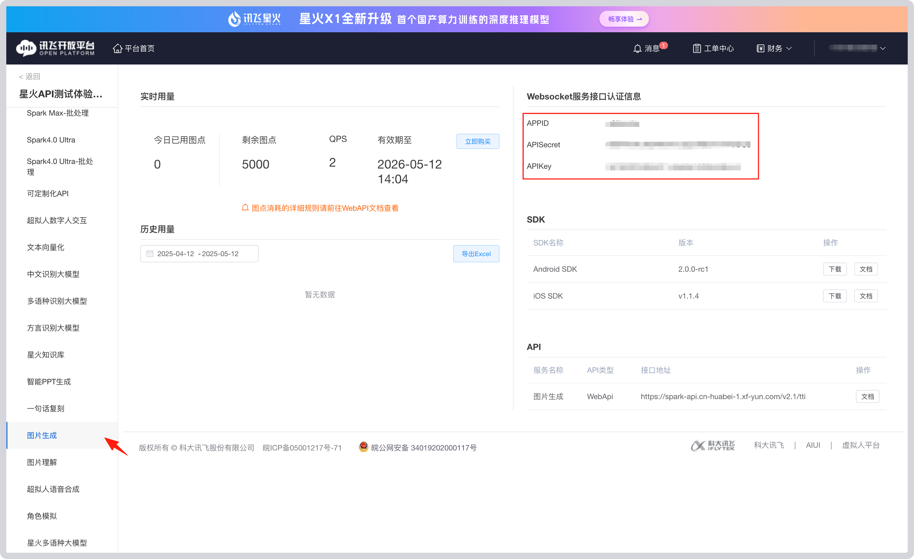Select 图片理解 in the sidebar
This screenshot has width=914, height=559.
pos(41,462)
